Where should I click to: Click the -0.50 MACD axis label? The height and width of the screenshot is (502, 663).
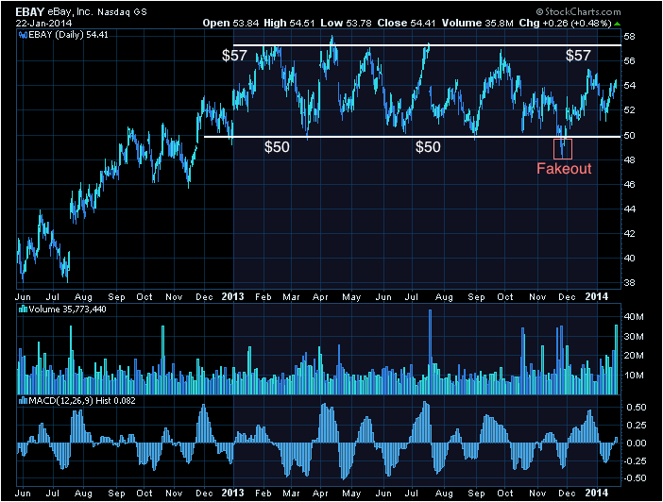635,478
